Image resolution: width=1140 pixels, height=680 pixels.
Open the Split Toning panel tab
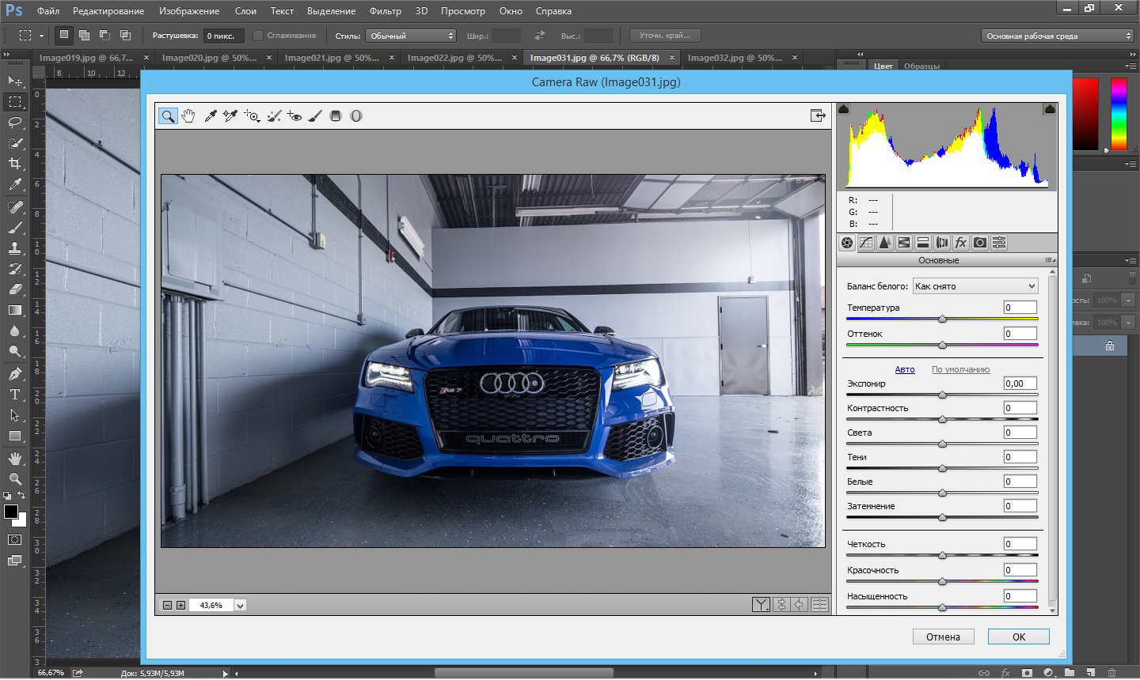(x=923, y=243)
